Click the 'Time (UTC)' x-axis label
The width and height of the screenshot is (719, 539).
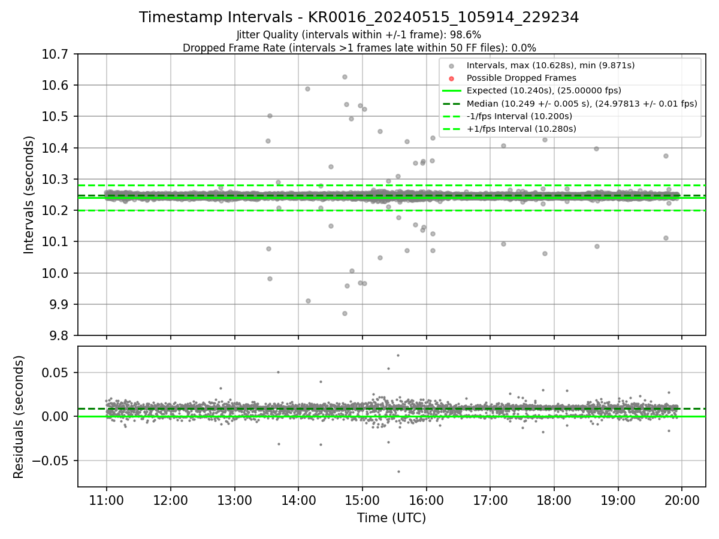pos(391,518)
